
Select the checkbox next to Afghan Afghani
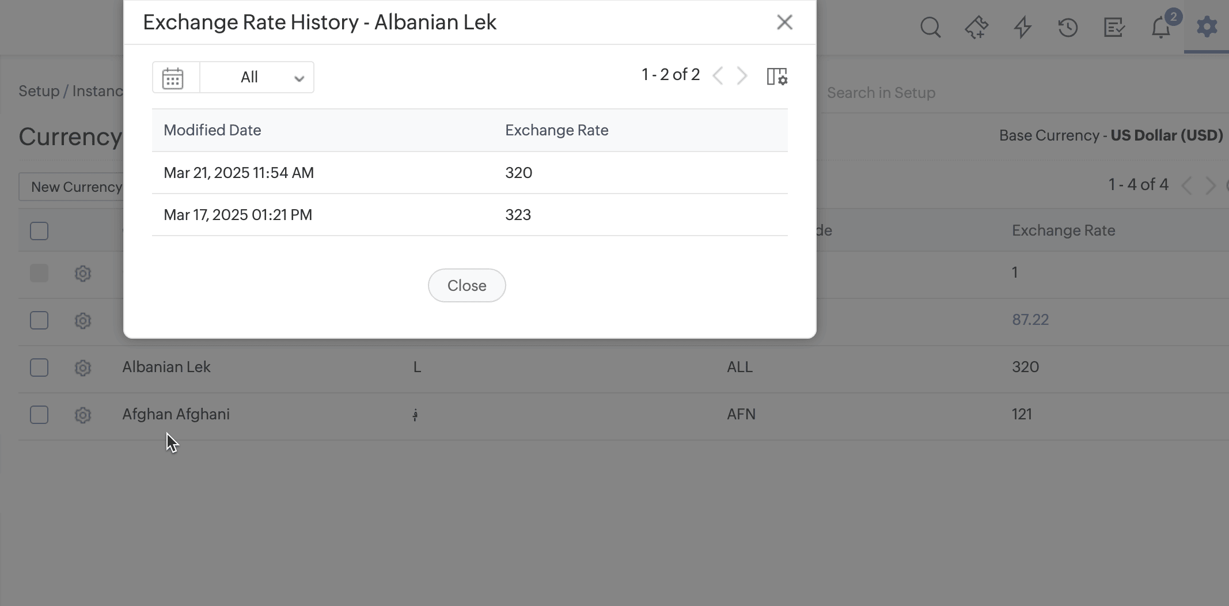pyautogui.click(x=39, y=415)
